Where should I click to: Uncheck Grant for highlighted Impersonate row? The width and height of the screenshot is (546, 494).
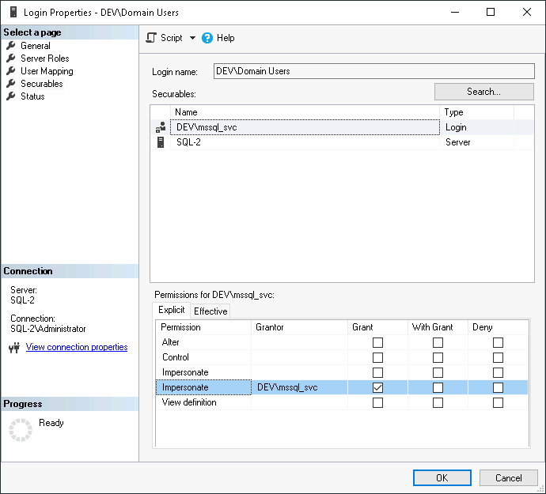tap(377, 387)
